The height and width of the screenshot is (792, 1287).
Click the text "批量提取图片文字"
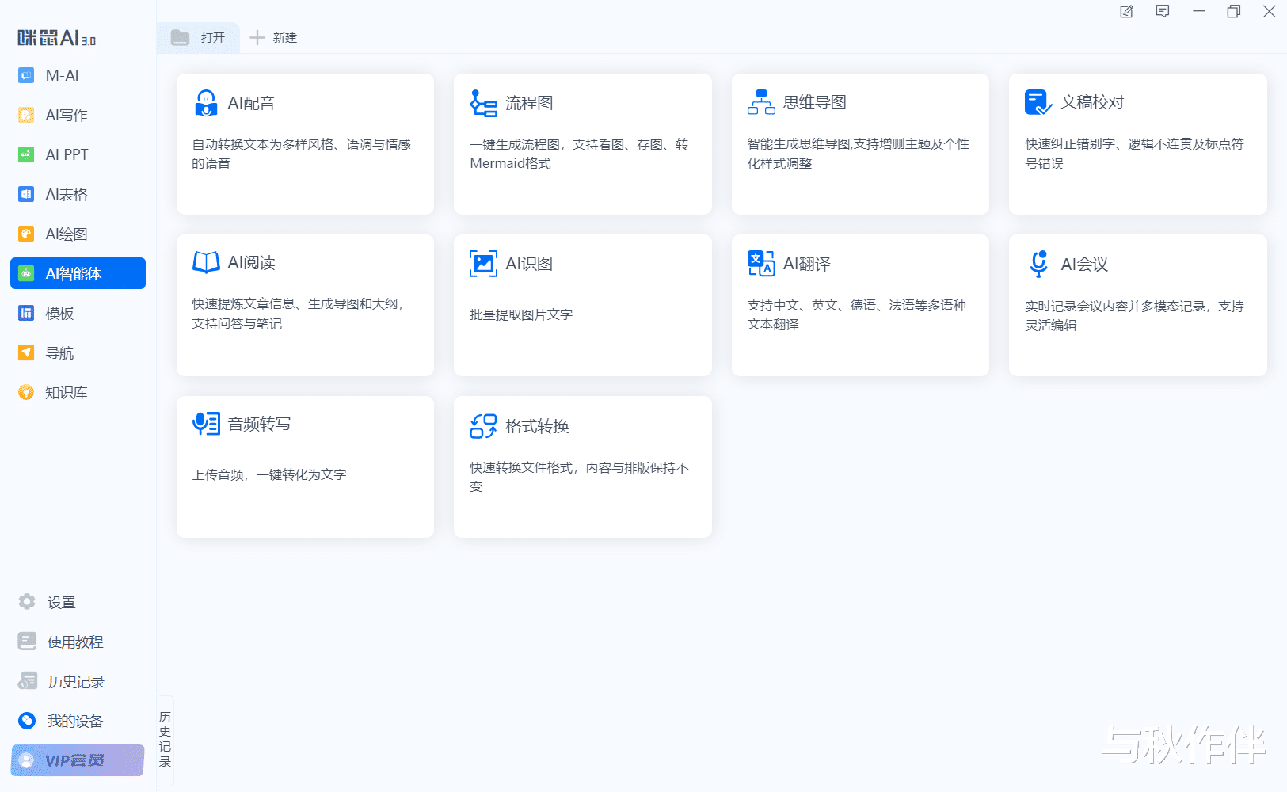point(521,314)
